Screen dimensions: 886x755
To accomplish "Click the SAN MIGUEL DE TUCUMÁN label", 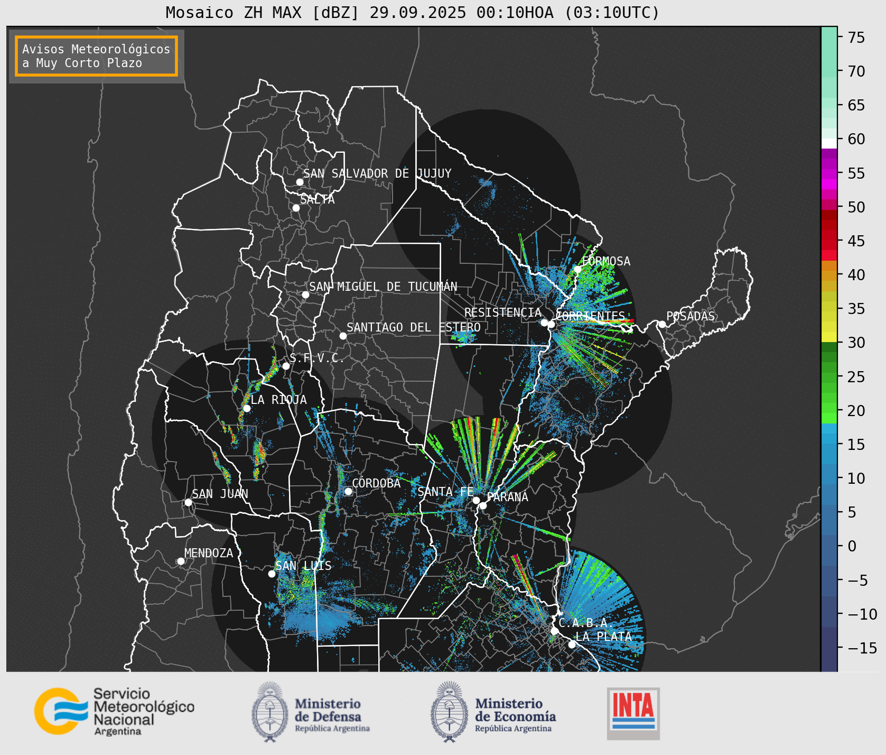I will point(383,287).
